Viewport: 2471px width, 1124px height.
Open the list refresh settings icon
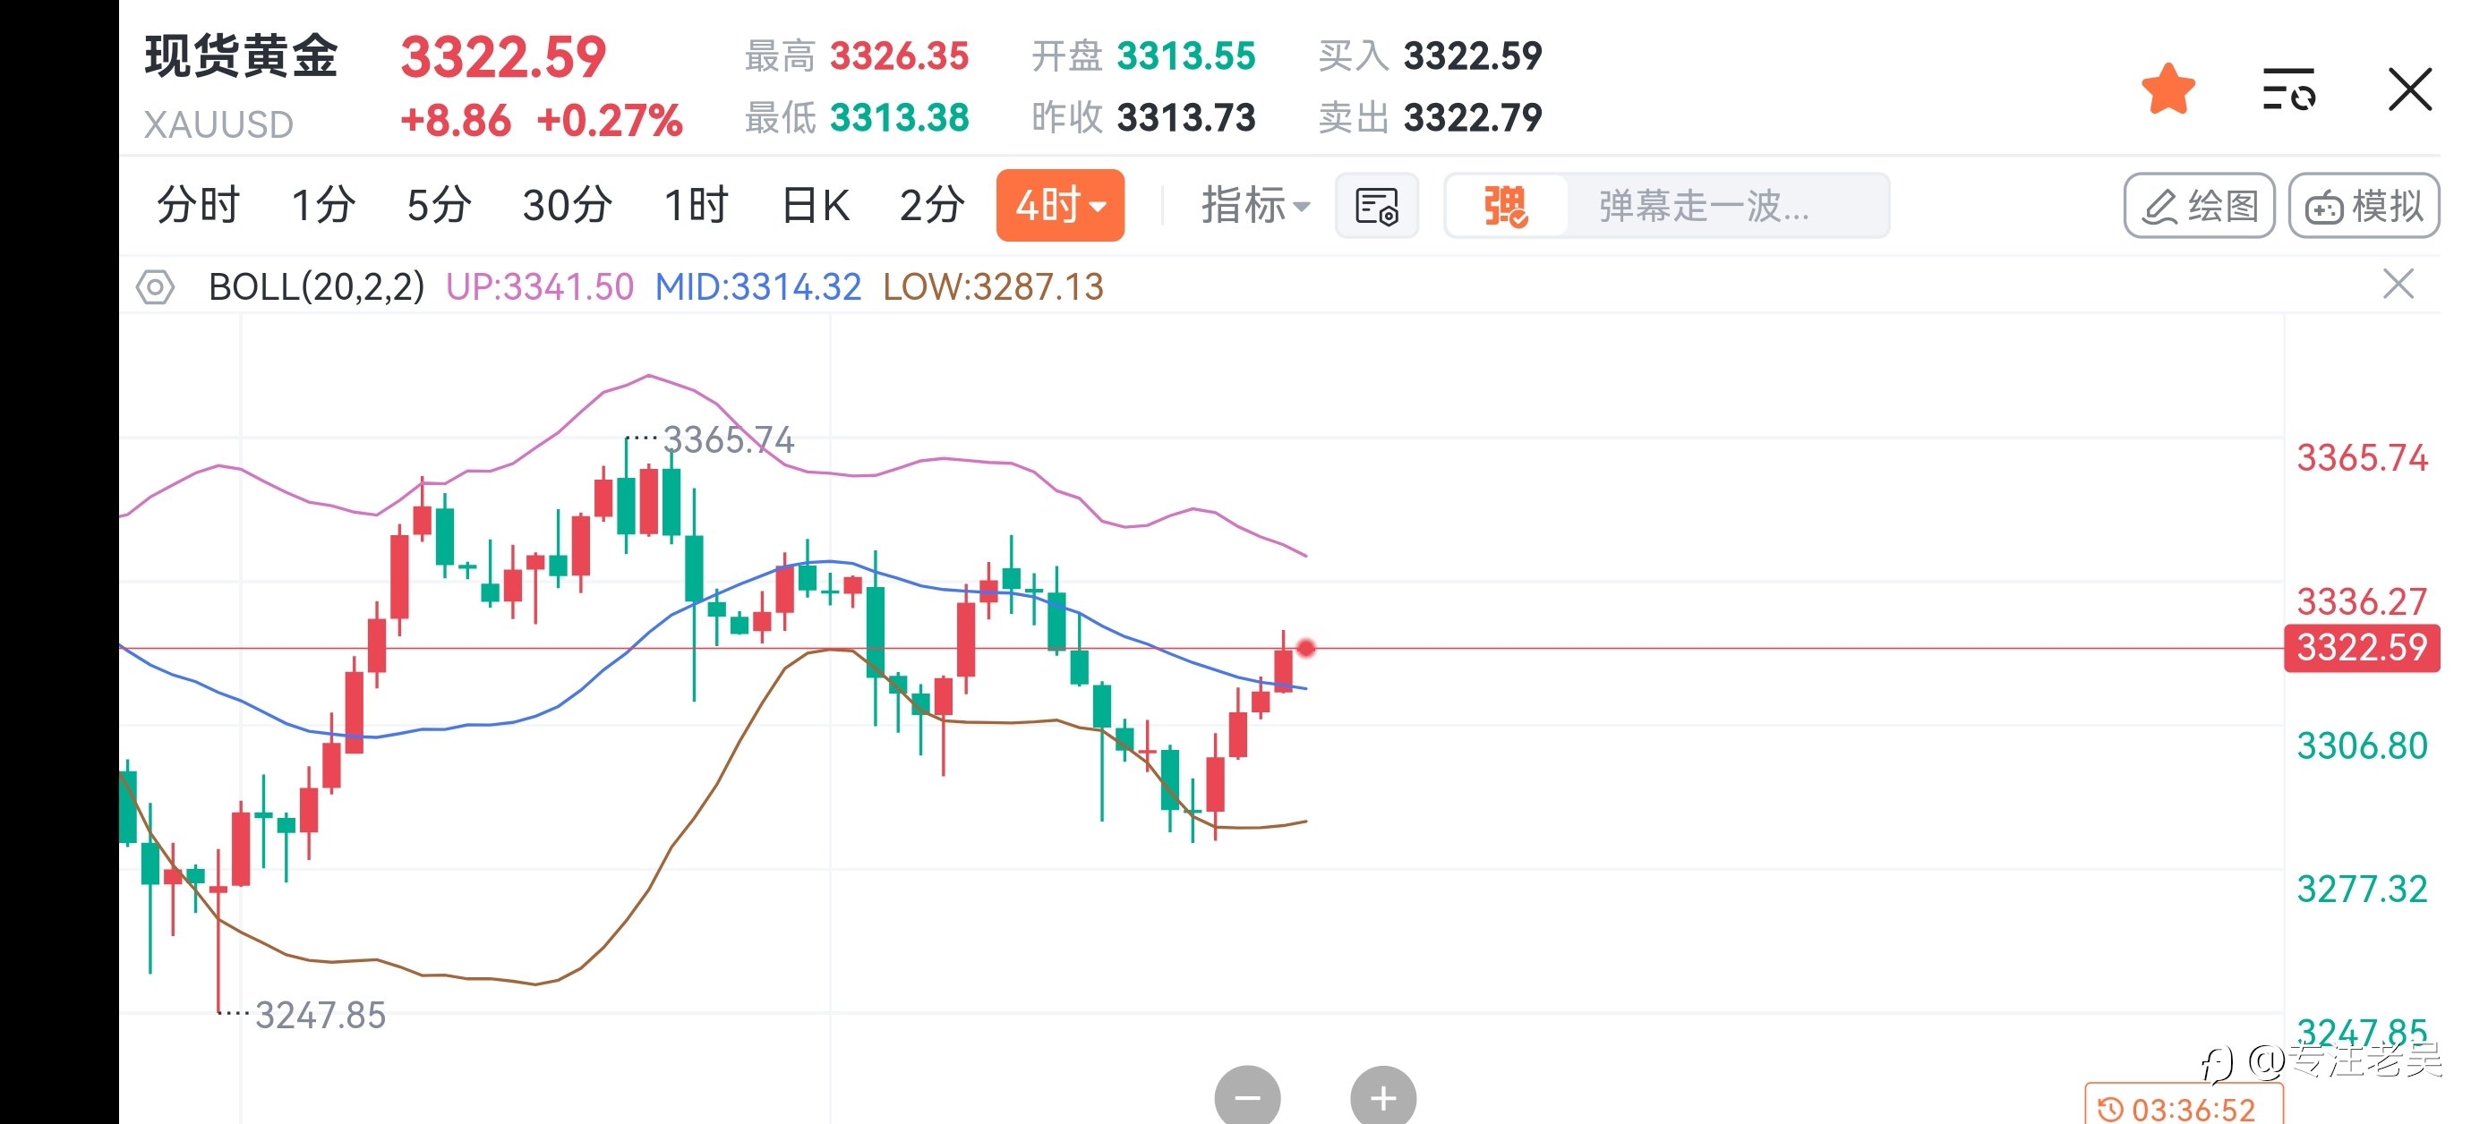pyautogui.click(x=2288, y=89)
